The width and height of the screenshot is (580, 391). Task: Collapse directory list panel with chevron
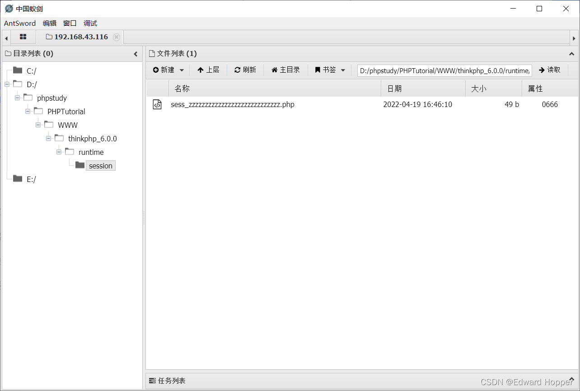[x=136, y=53]
